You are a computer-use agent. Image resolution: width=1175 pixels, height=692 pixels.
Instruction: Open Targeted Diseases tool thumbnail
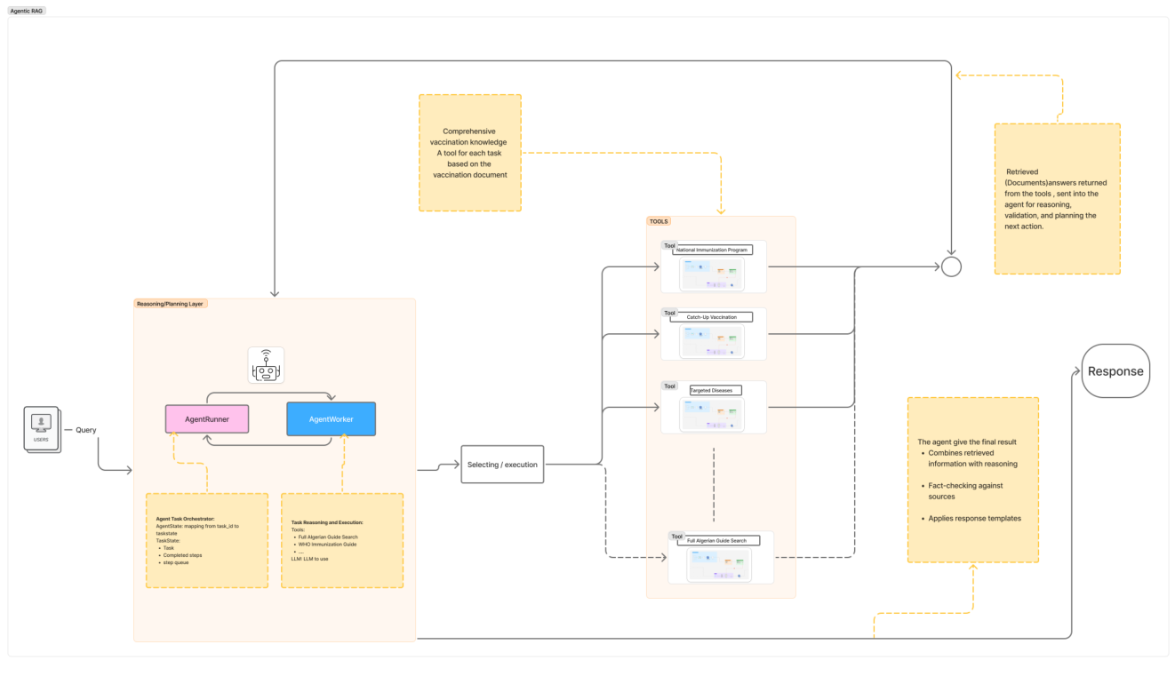coord(712,414)
